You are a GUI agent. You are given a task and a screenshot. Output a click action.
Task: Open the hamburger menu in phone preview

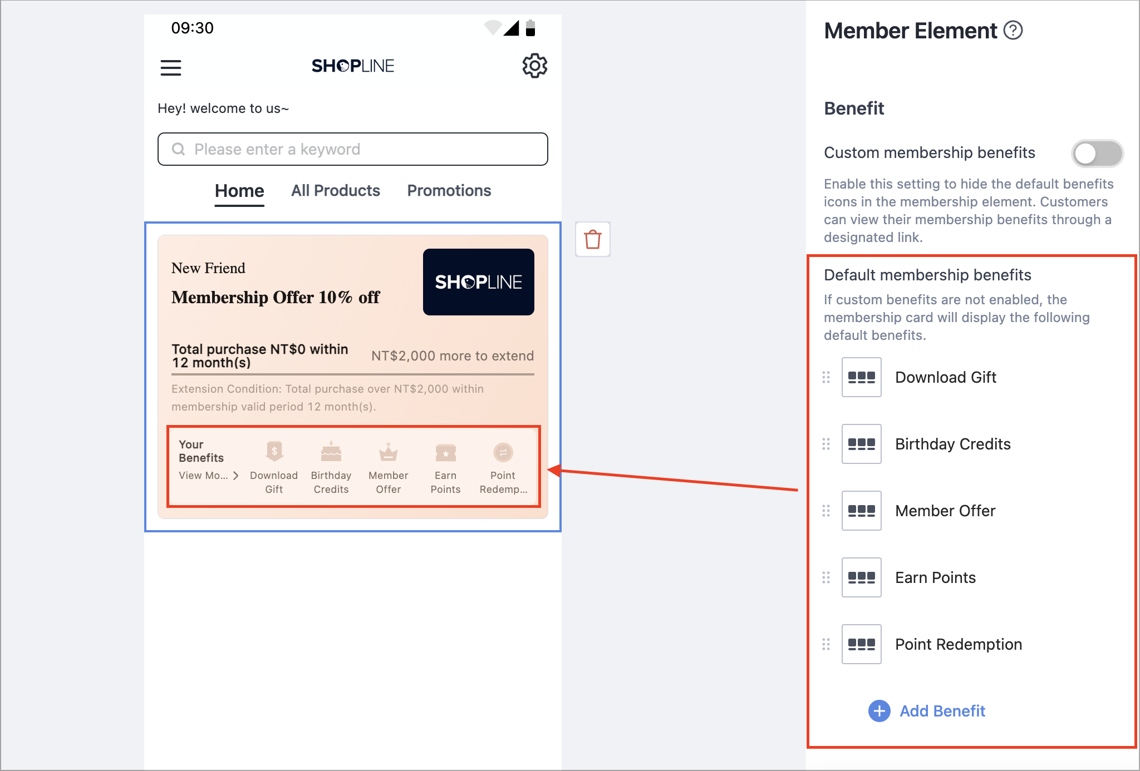point(171,68)
